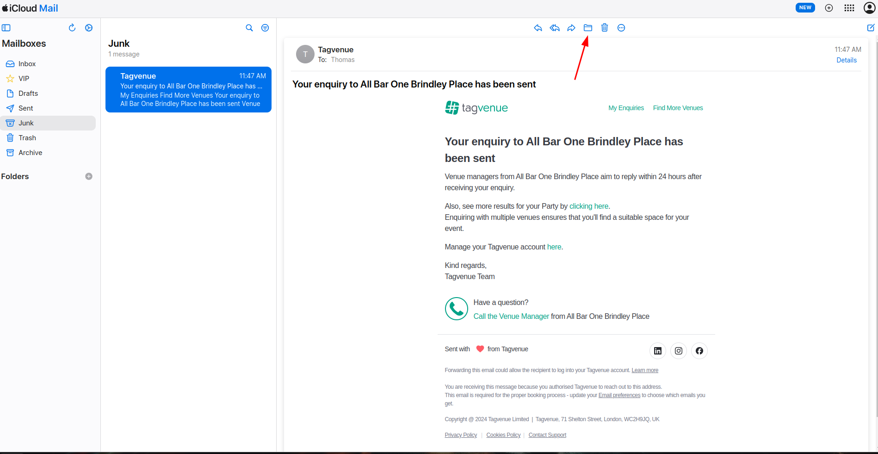Open the manage account 'here' link

point(554,247)
